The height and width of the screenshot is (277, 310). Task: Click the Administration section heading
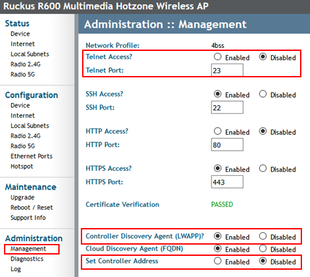point(34,239)
